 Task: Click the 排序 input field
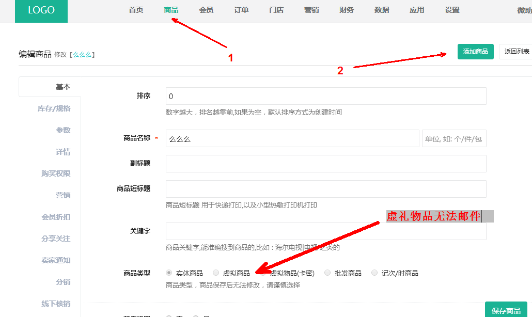325,96
